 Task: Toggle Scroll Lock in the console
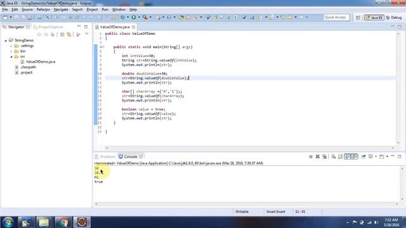[340, 156]
